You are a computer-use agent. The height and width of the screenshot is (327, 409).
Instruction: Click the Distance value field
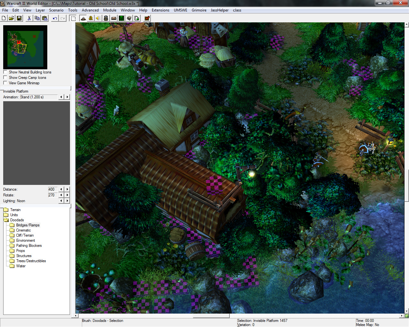[53, 189]
